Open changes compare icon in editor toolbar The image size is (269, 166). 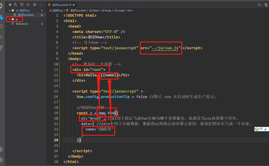pos(266,5)
